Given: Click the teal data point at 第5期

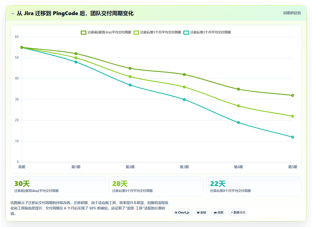Looking at the screenshot, I should point(293,137).
